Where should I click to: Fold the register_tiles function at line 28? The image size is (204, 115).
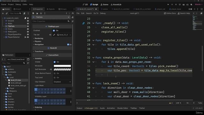(93, 41)
